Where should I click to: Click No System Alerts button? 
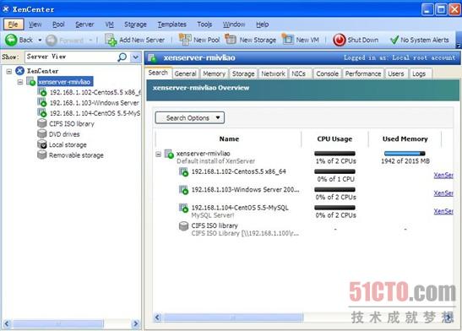(x=419, y=40)
